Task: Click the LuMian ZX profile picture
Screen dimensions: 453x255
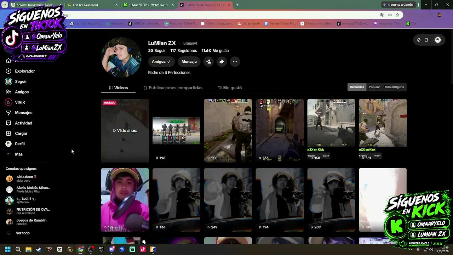Action: point(121,57)
